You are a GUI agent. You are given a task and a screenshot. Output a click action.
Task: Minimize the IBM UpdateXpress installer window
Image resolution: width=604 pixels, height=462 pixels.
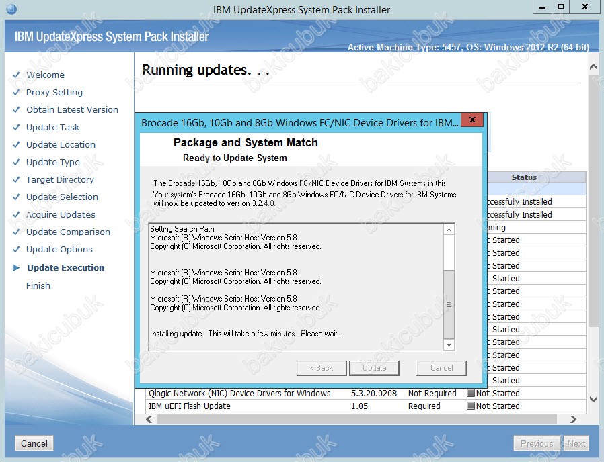coord(542,7)
